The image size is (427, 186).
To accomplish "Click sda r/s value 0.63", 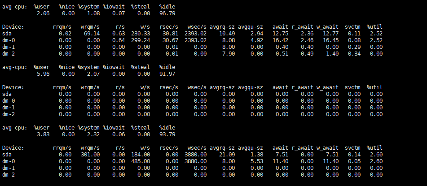I will click(x=119, y=34).
